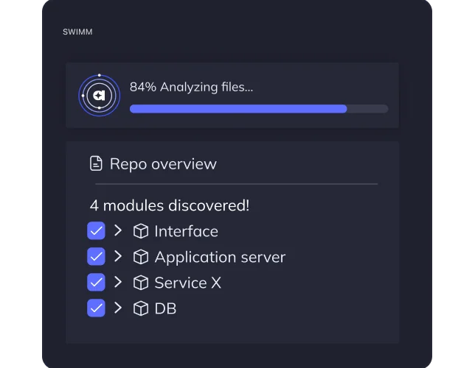Screen dimensions: 475x368
Task: Click the SWIMM title text
Action: point(77,32)
